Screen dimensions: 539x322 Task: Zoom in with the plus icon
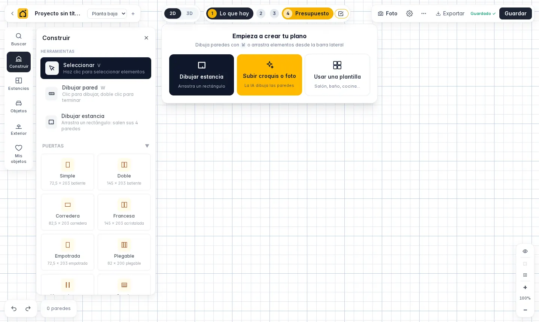pyautogui.click(x=525, y=288)
